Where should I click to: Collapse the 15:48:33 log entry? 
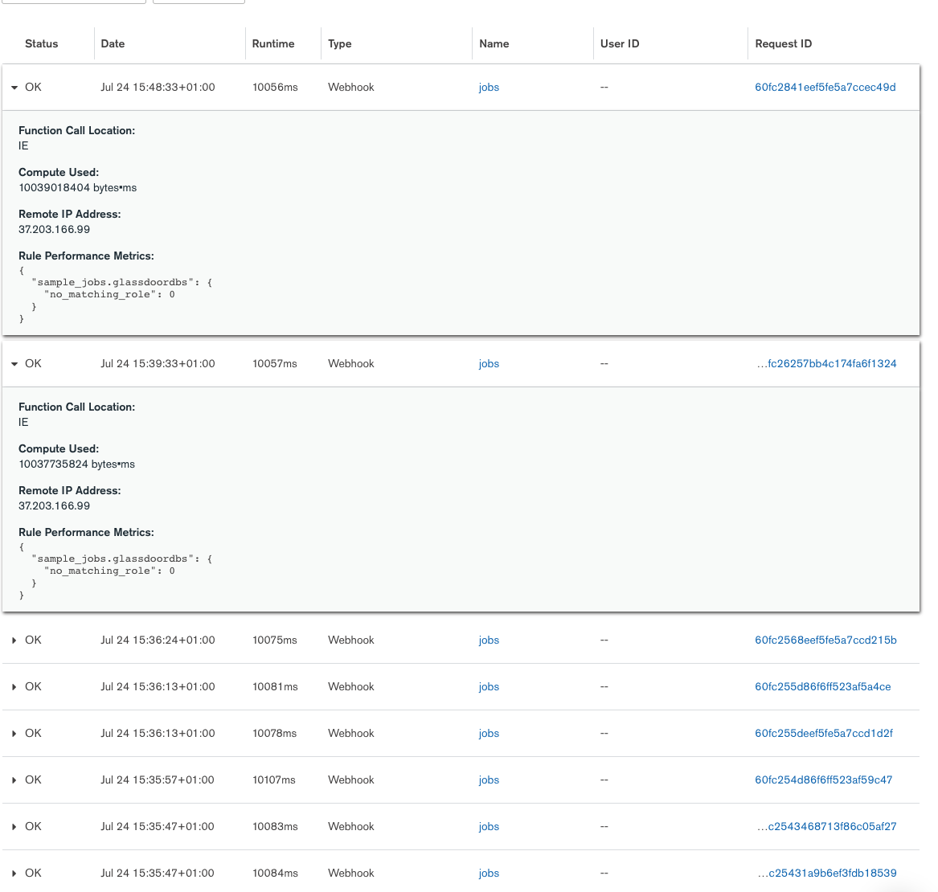point(14,88)
